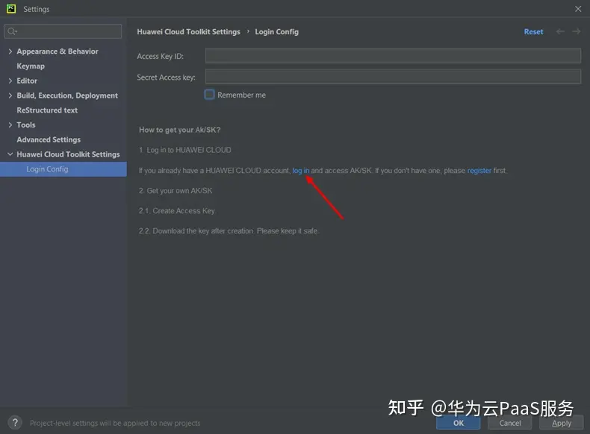Viewport: 590px width, 434px height.
Task: Focus the settings search box
Action: click(x=63, y=31)
